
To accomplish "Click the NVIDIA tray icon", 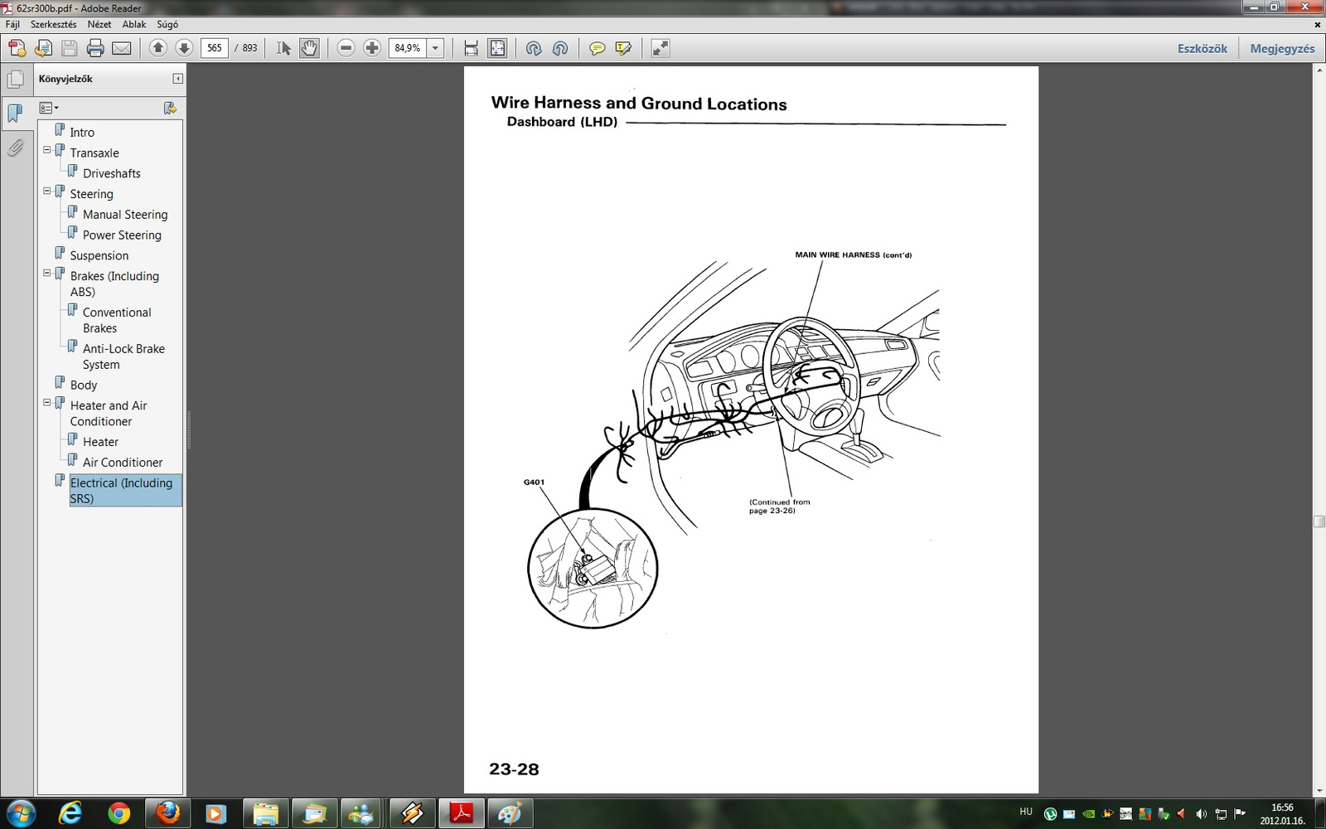I will click(x=1087, y=814).
